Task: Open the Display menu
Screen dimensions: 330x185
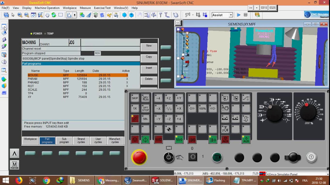Action: pos(27,8)
